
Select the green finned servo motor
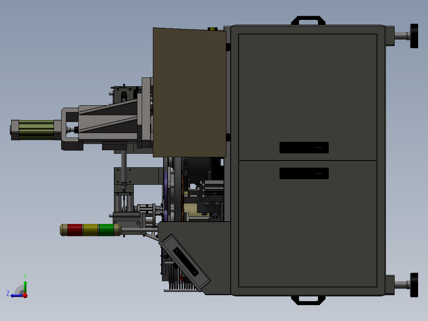click(36, 130)
